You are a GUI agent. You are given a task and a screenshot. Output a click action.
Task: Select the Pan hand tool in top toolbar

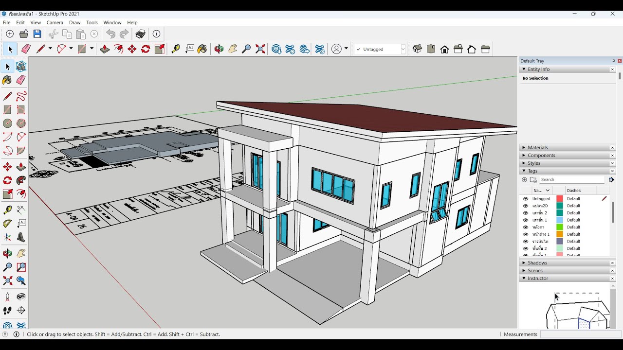(x=233, y=49)
